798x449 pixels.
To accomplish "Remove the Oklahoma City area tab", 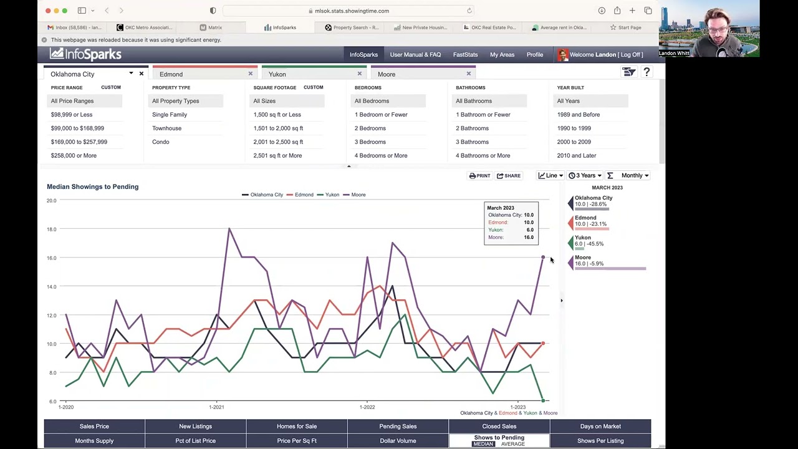I will [x=142, y=74].
